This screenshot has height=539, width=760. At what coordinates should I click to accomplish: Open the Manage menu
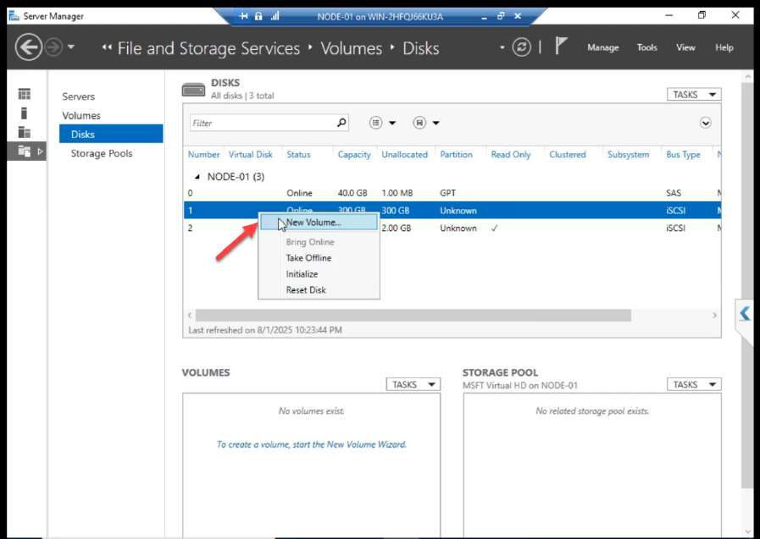pyautogui.click(x=603, y=47)
